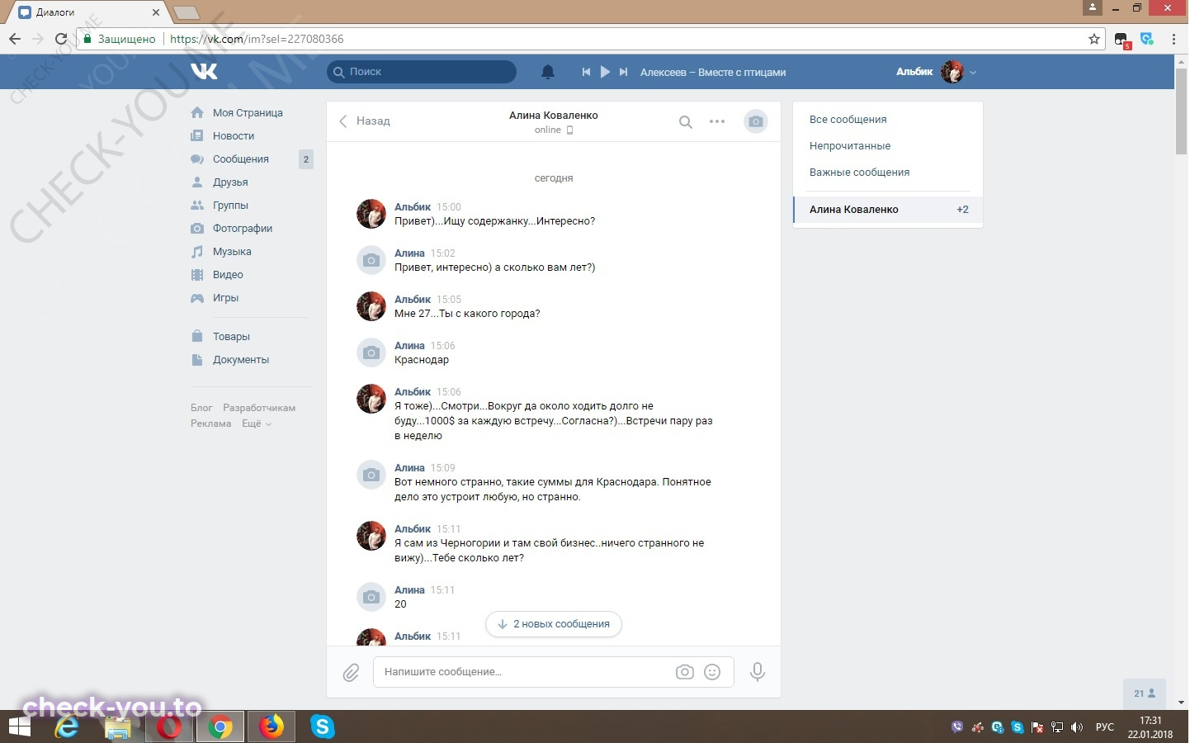The height and width of the screenshot is (743, 1190).
Task: Open the Chrome three-dot menu
Action: [x=1173, y=39]
